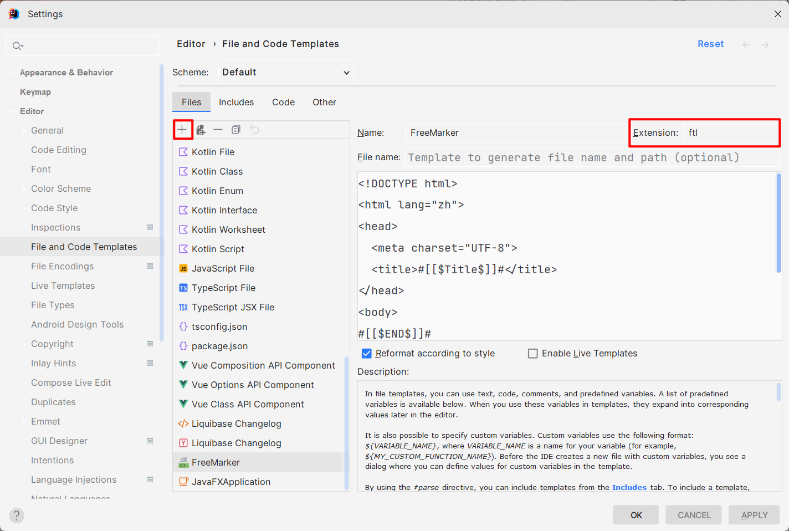Click the Kotlin File template icon
Screen dimensions: 789x531
(x=183, y=152)
